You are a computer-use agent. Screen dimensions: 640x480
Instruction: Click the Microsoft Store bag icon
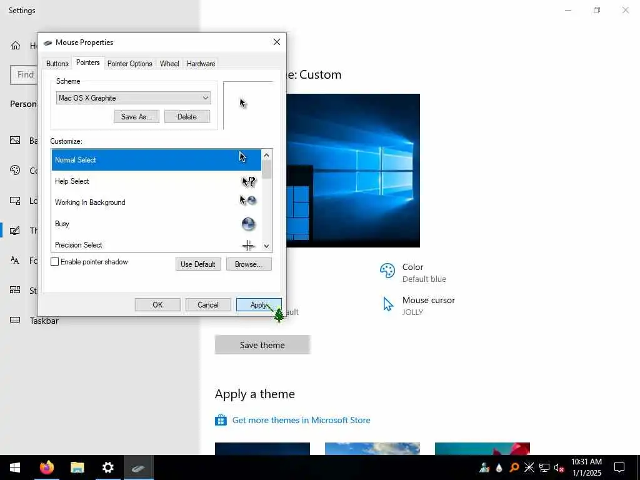click(221, 419)
